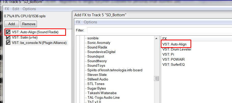Select the Sugar Bytes folder
The height and width of the screenshot is (103, 232).
pyautogui.click(x=96, y=88)
